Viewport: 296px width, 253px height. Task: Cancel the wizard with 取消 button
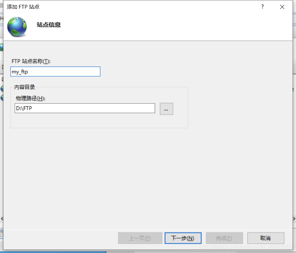(x=266, y=238)
